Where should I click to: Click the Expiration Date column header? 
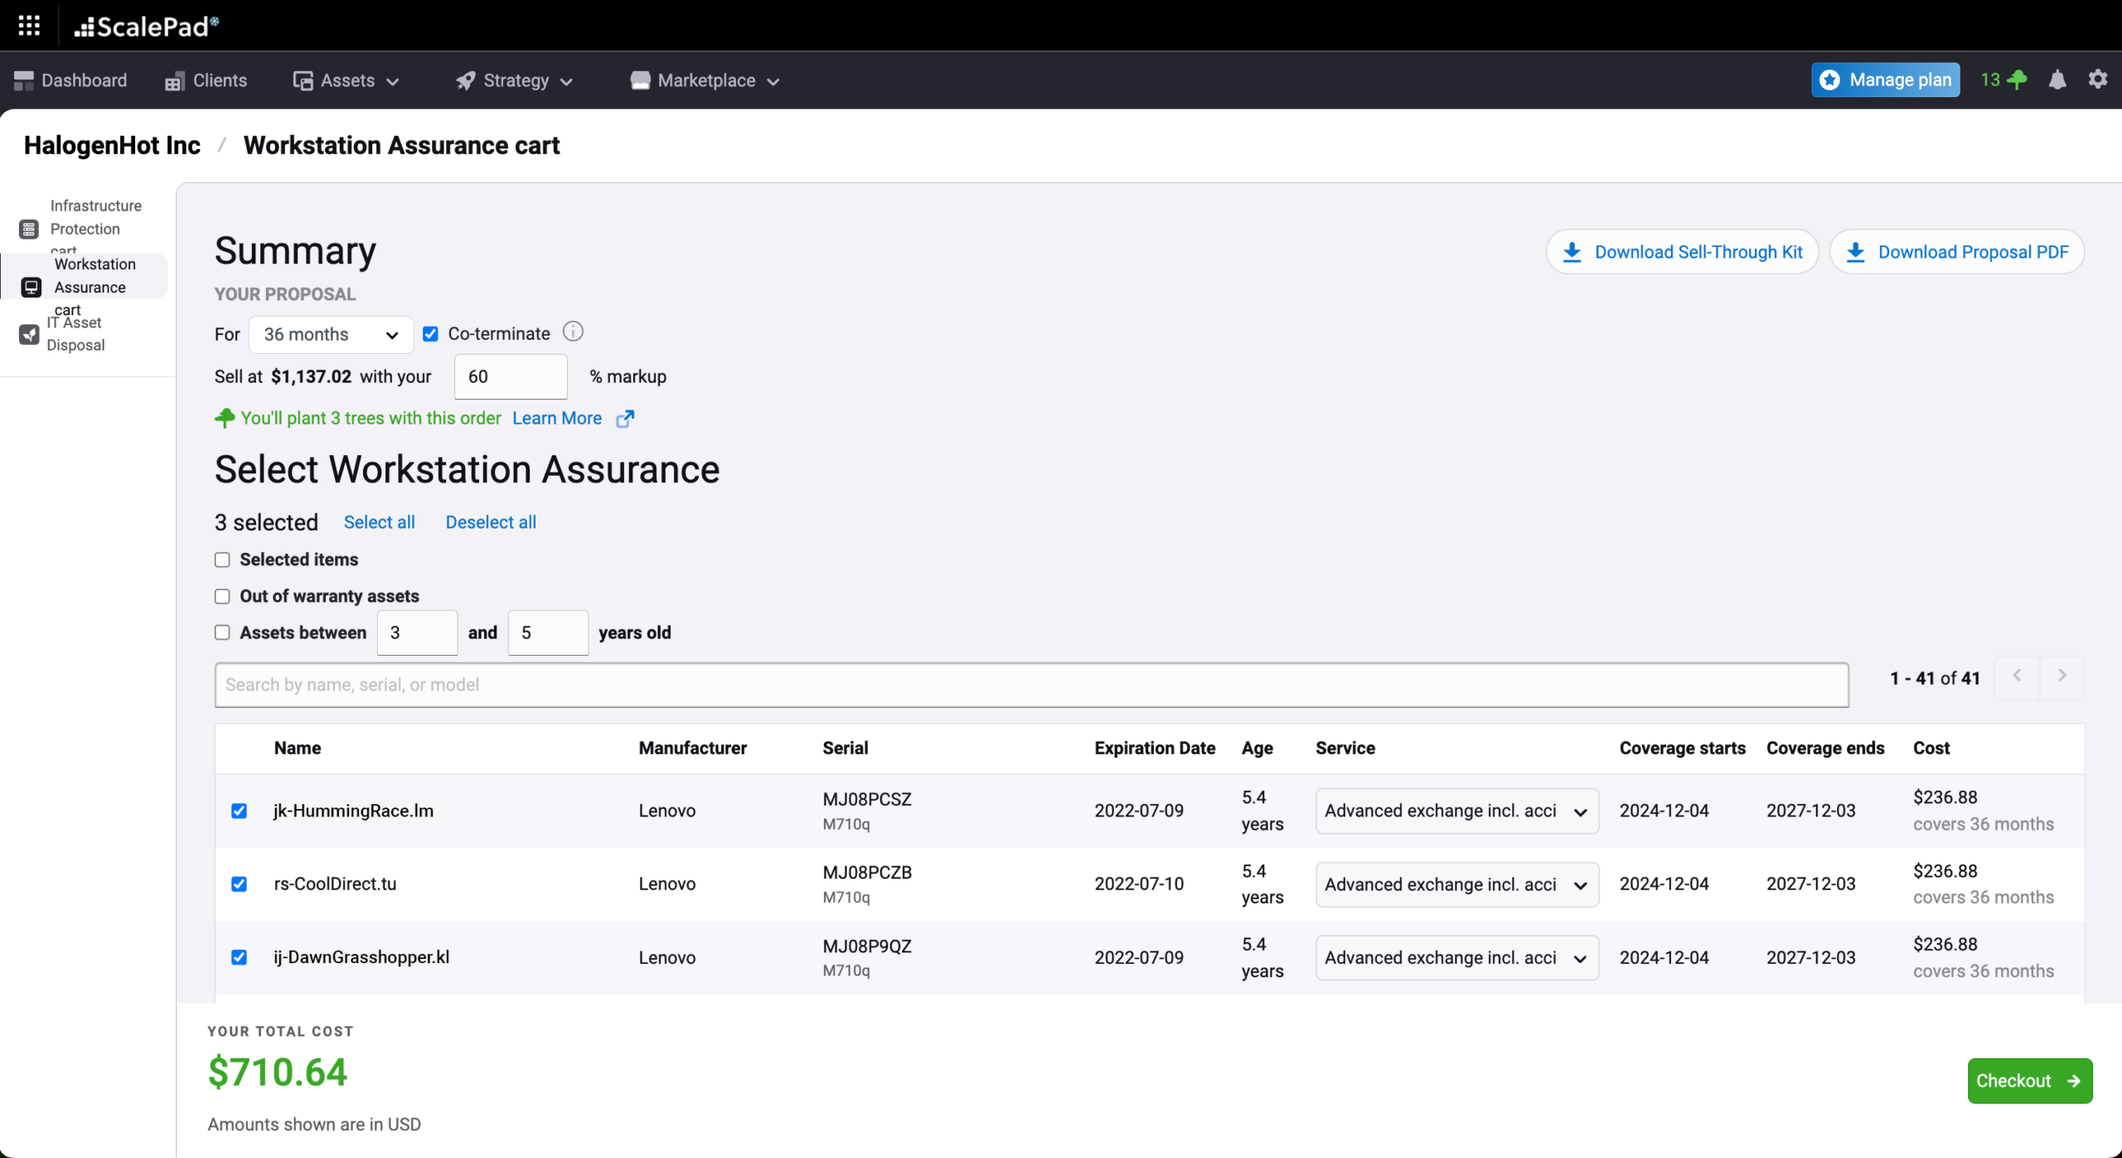click(x=1155, y=748)
